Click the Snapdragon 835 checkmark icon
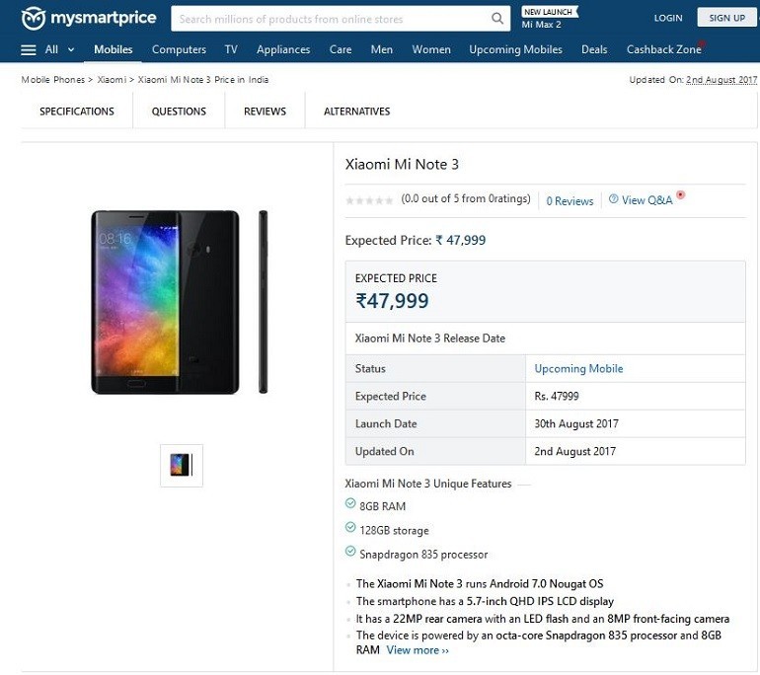 [x=350, y=552]
